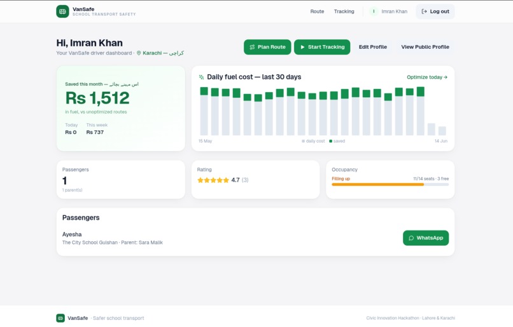513x327 pixels.
Task: Click the occupancy progress bar
Action: 390,185
